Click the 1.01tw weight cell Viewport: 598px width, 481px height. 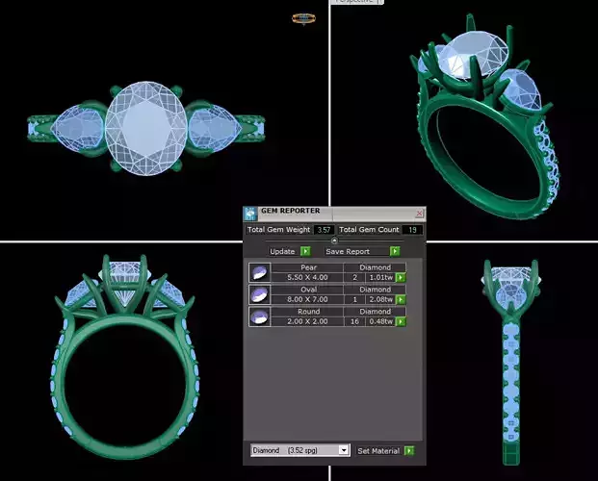click(380, 277)
